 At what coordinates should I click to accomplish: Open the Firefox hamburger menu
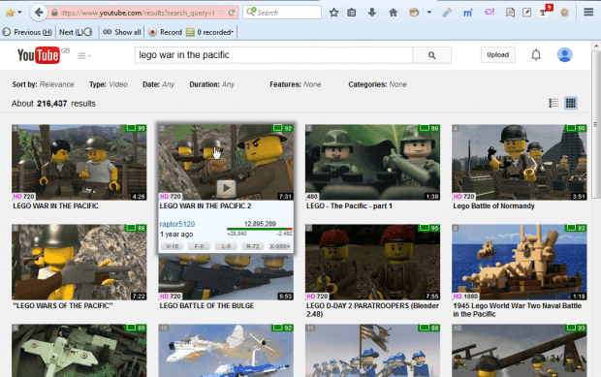pos(588,13)
